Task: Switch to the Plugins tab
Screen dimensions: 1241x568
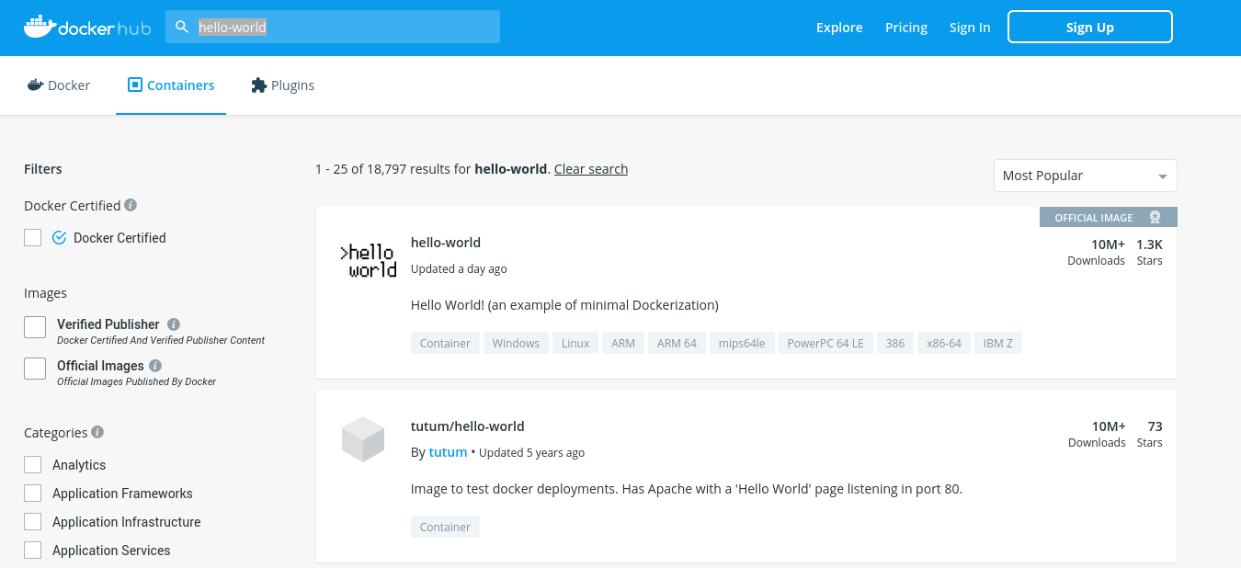Action: pyautogui.click(x=283, y=85)
